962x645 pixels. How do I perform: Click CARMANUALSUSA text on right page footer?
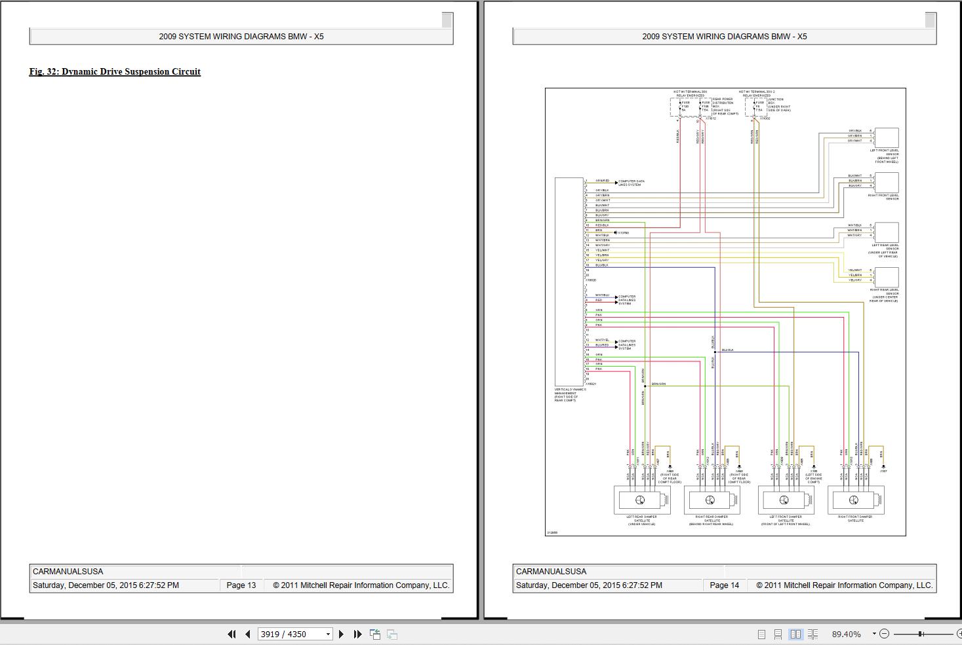(x=551, y=572)
